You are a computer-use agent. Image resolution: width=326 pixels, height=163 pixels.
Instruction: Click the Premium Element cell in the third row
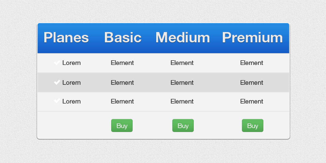tap(252, 101)
